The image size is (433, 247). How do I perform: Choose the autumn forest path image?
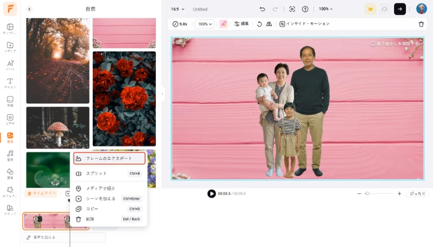pos(58,61)
